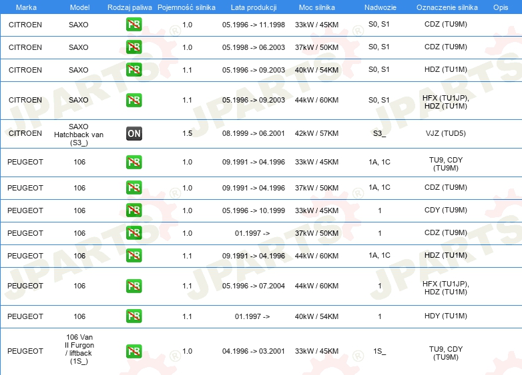Image resolution: width=522 pixels, height=375 pixels.
Task: Click 'CDY (TU9M)' engine code
Action: pos(445,210)
